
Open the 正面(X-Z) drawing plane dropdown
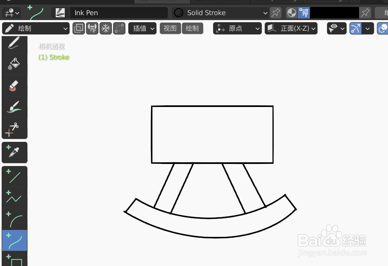pyautogui.click(x=291, y=28)
